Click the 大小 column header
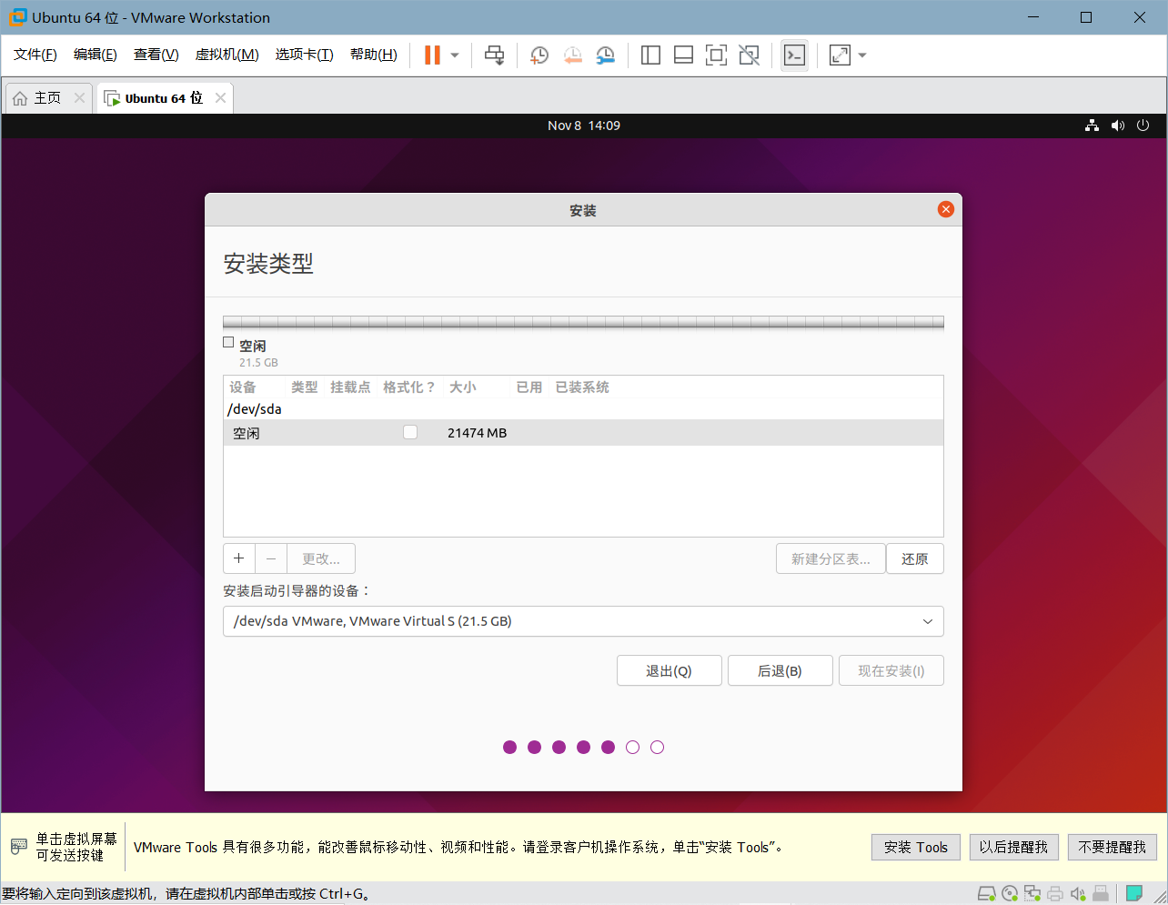 coord(463,387)
